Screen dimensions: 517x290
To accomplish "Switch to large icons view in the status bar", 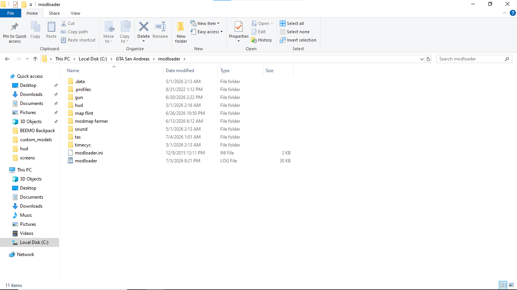I will (x=511, y=285).
